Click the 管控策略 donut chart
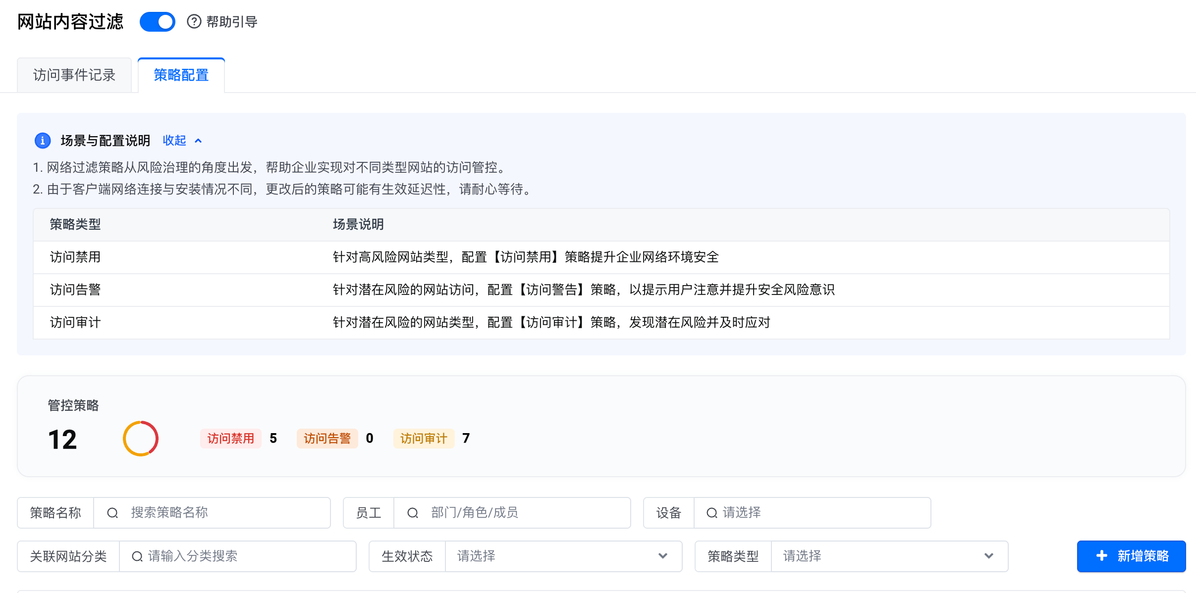 pyautogui.click(x=141, y=439)
